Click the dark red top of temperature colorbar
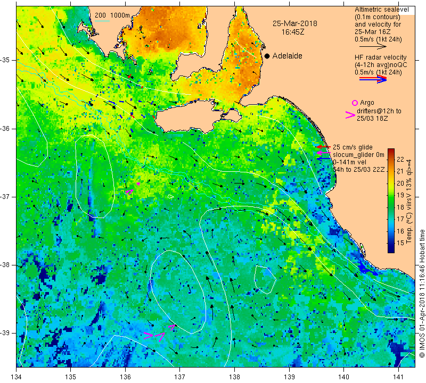Screen dimensions: 426x383 coord(391,151)
